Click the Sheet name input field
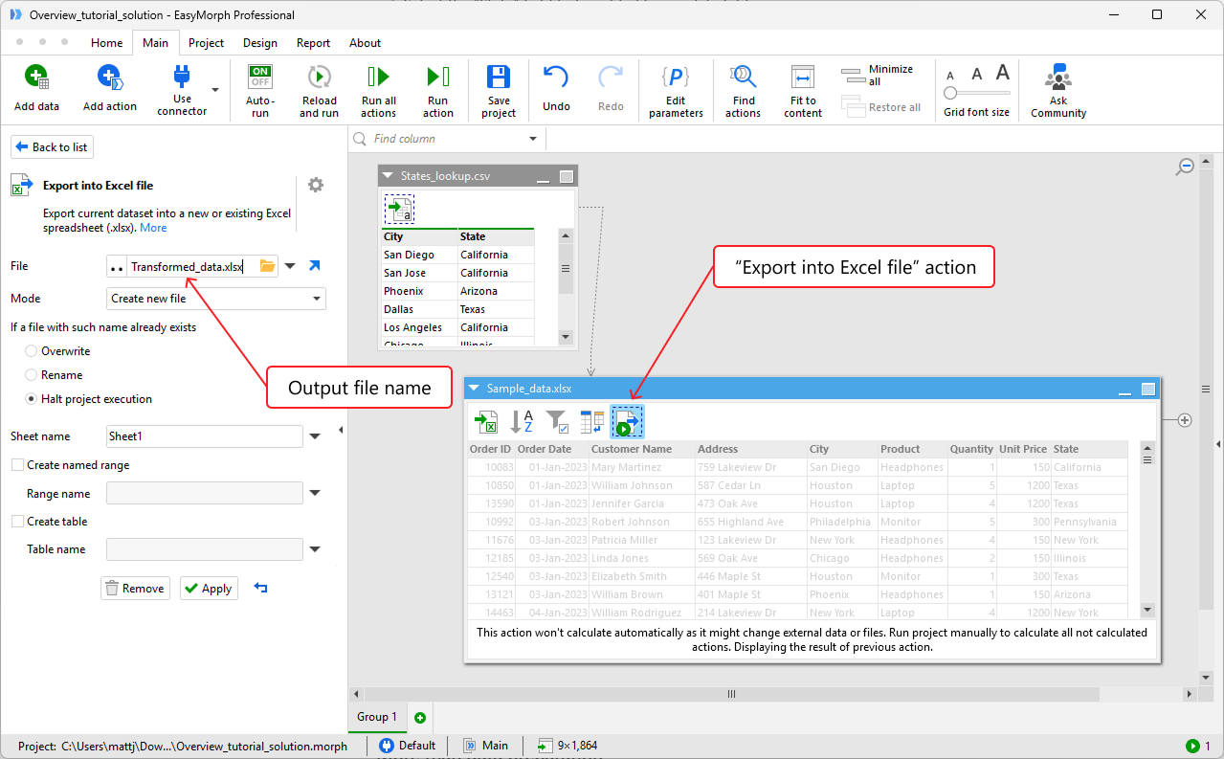 tap(205, 436)
